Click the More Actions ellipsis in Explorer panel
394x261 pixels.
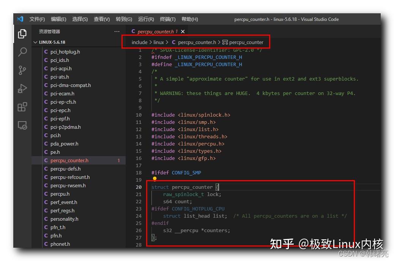click(117, 32)
